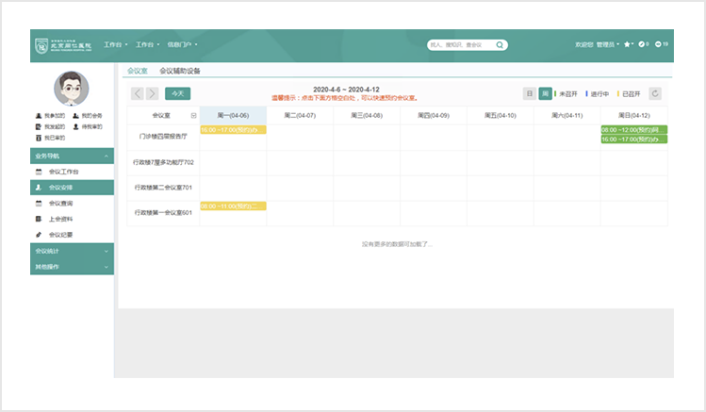Toggle the 会议室 column filter box
Viewport: 706px width, 412px height.
click(194, 115)
